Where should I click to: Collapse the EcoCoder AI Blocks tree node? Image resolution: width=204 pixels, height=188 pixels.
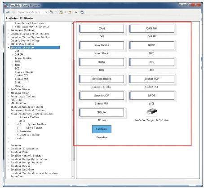(x=8, y=48)
